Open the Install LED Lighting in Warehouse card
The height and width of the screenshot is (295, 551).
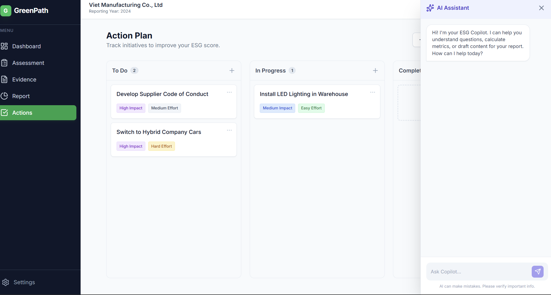tap(304, 94)
